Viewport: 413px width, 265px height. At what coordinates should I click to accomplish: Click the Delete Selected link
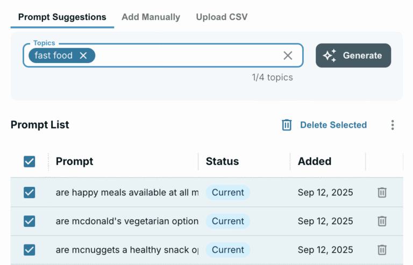[333, 125]
